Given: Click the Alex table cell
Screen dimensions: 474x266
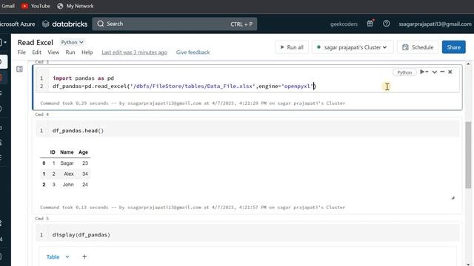Looking at the screenshot, I should point(69,174).
